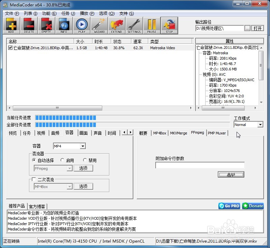Open the 选项 (O) menu
The height and width of the screenshot is (248, 270).
click(107, 13)
